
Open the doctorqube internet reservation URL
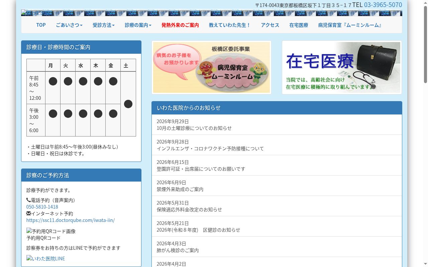click(71, 220)
